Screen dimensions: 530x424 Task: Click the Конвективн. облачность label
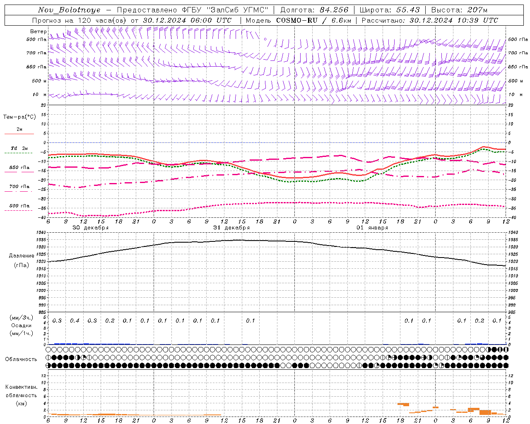click(x=21, y=391)
